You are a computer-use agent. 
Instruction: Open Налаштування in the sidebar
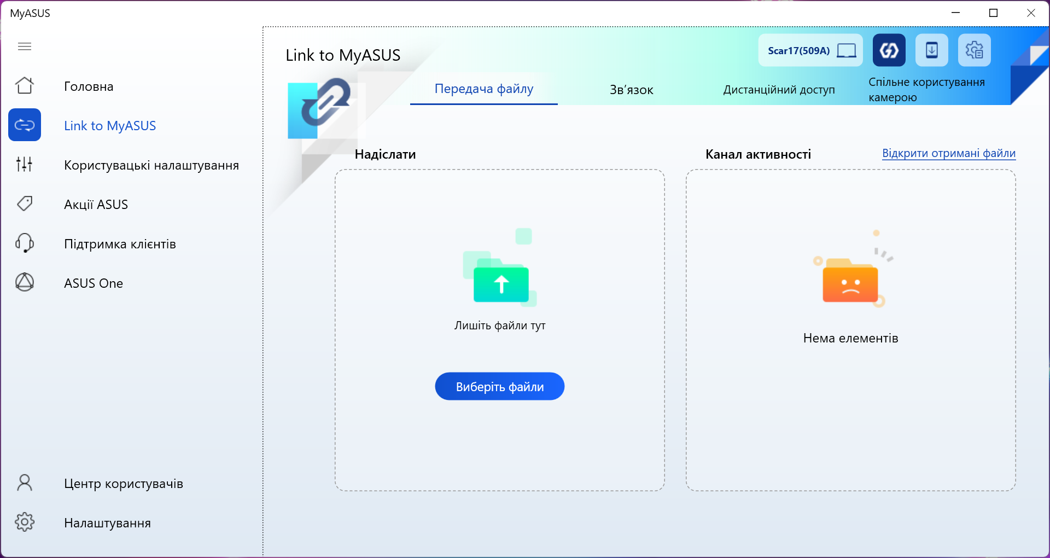[x=108, y=523]
